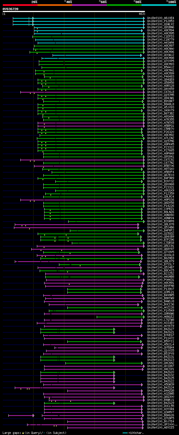The height and width of the screenshot is (435, 179).
Task: Click the purple ~60% identity legend swatch
Action: coord(89,5)
